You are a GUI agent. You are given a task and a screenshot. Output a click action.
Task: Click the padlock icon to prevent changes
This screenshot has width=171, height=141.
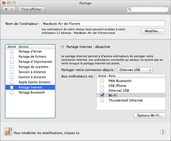click(8, 132)
